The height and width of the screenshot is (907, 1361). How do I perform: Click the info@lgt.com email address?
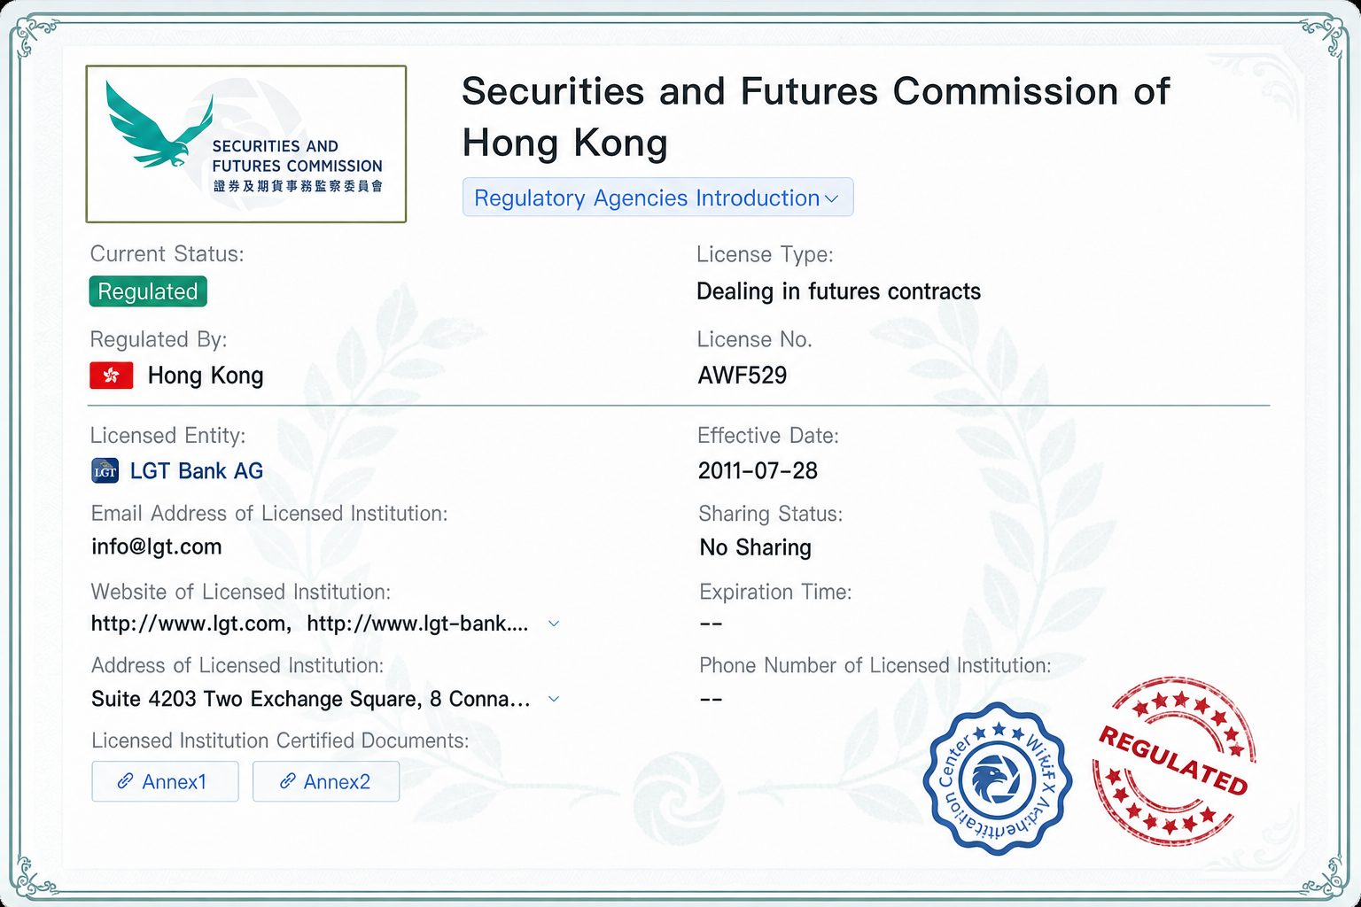point(157,547)
